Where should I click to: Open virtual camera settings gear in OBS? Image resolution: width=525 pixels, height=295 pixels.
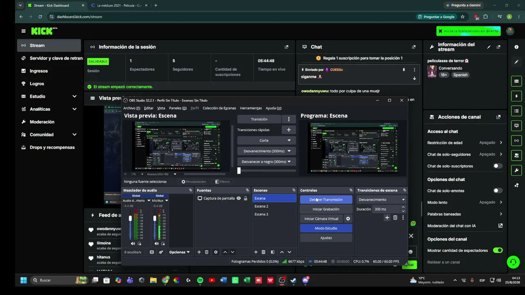[348, 219]
